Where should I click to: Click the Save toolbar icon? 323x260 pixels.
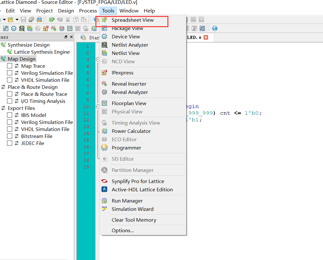click(23, 19)
